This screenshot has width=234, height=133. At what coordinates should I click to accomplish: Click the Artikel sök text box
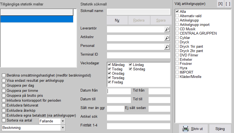click(138, 117)
